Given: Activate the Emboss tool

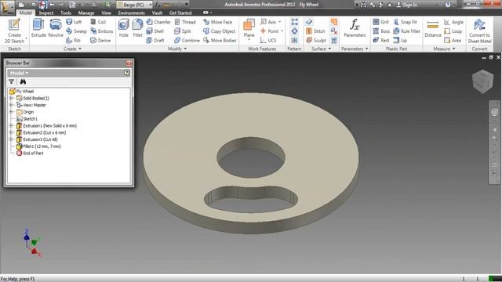Looking at the screenshot, I should coord(101,31).
